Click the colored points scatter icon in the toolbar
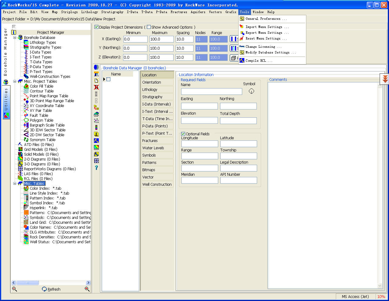Screen dimensions: 389x301 tap(96, 121)
